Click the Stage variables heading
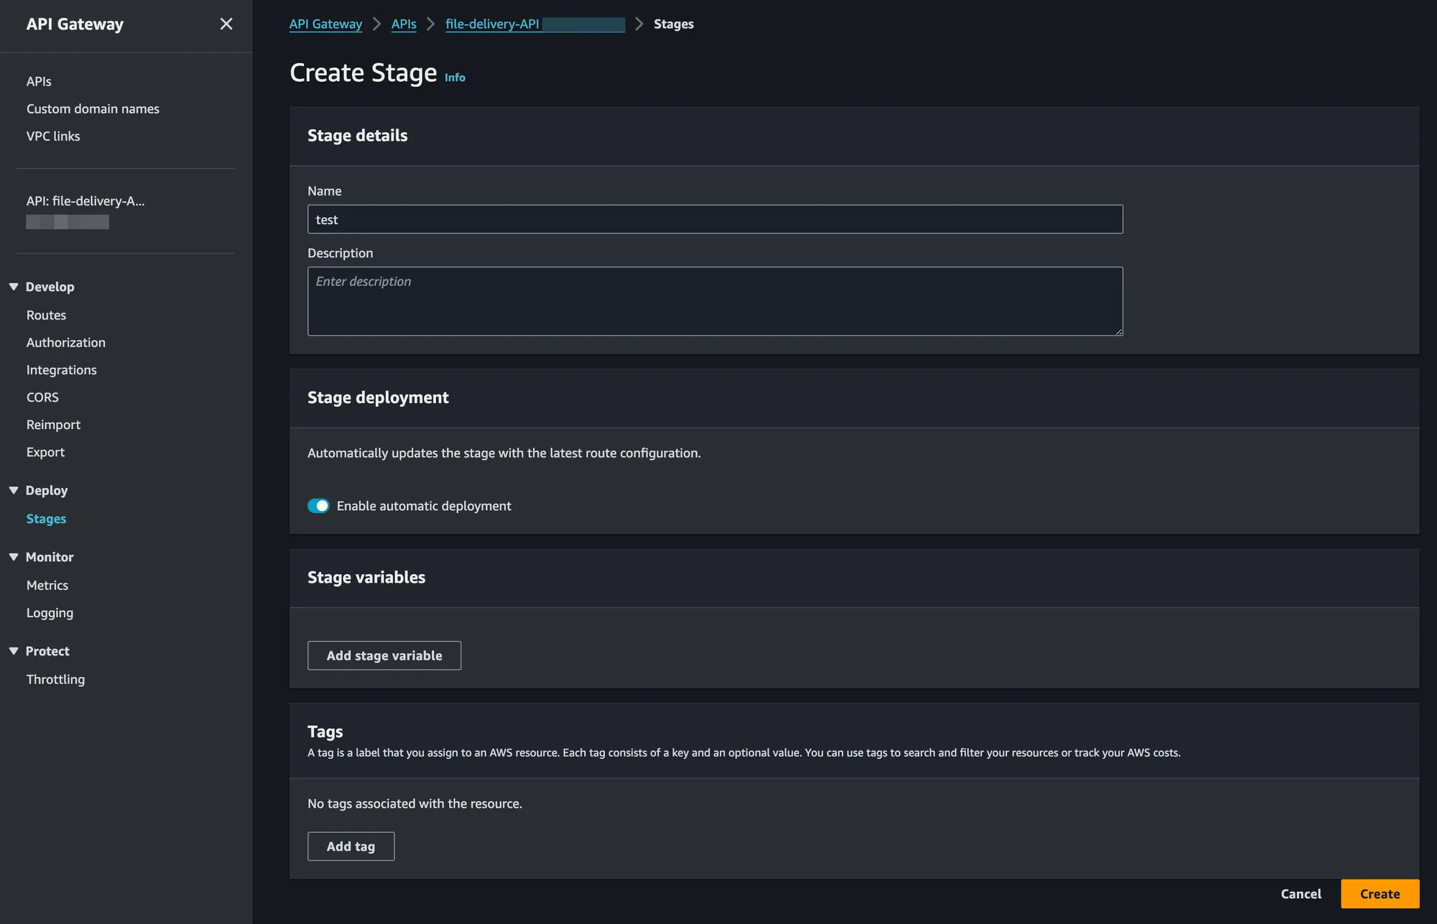Viewport: 1437px width, 924px height. coord(366,577)
